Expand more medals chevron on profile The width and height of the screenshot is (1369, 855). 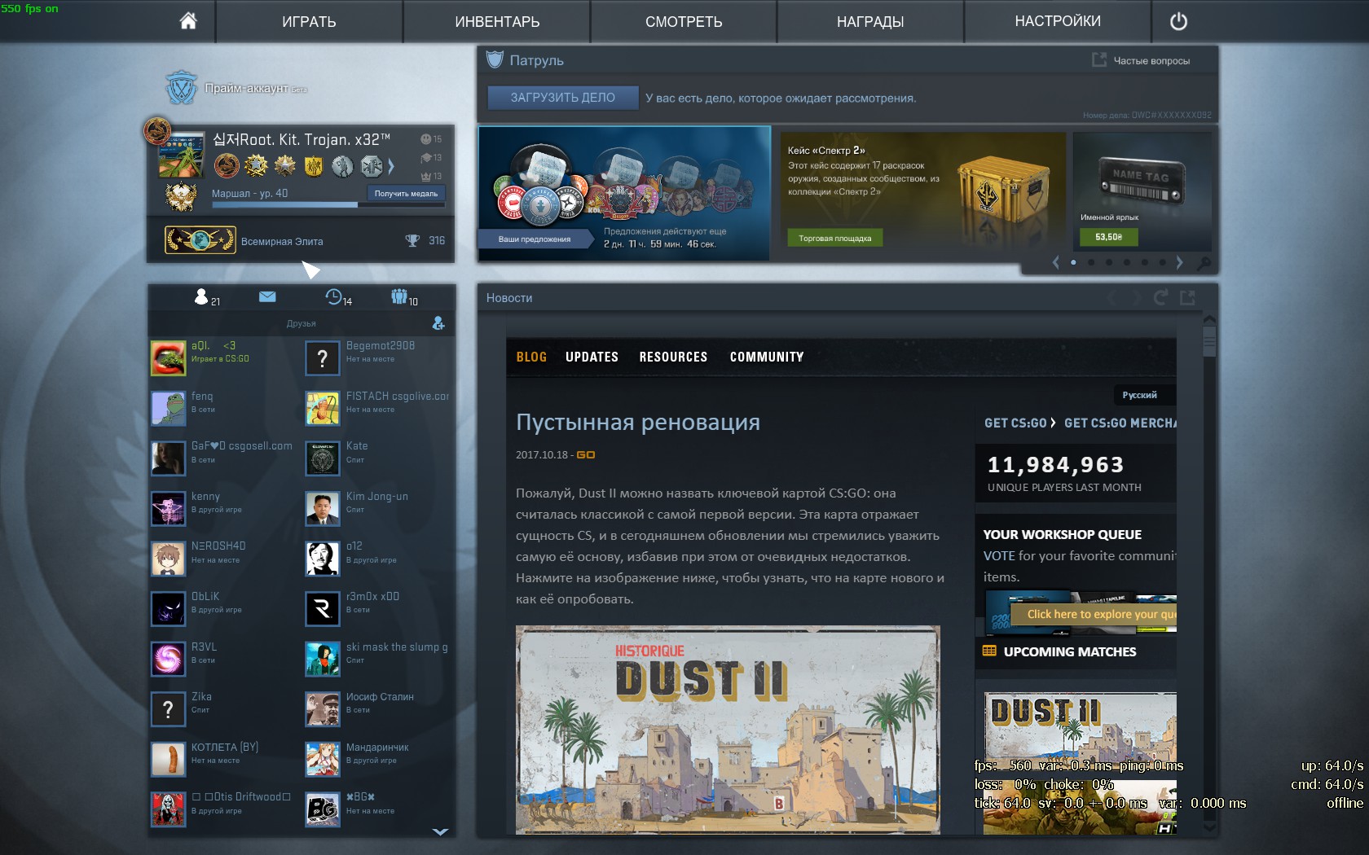click(391, 166)
